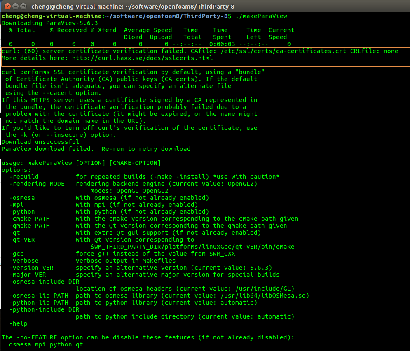Open the curl.haxx.se sslcerts URL
The image size is (410, 351).
[143, 58]
